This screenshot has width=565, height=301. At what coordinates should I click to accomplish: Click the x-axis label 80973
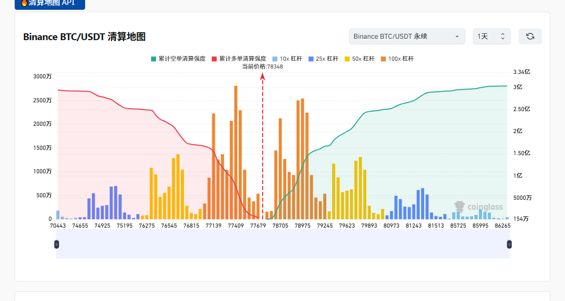click(x=391, y=226)
